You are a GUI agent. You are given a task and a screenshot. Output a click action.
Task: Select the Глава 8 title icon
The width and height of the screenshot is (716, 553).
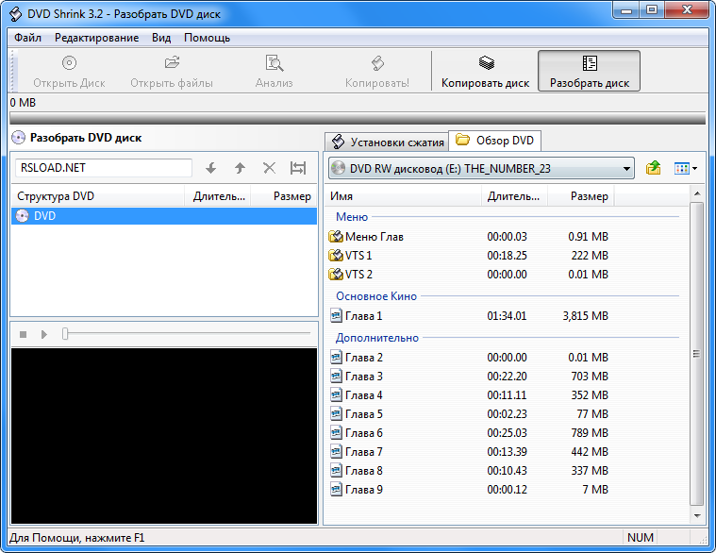[x=336, y=471]
